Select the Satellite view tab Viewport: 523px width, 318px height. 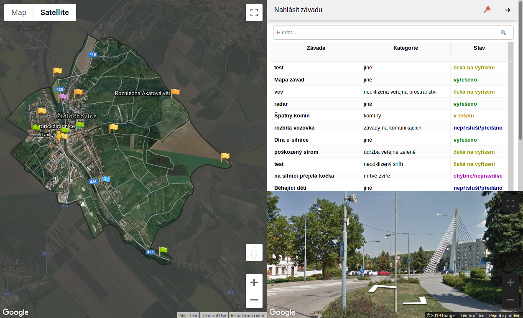tap(54, 13)
